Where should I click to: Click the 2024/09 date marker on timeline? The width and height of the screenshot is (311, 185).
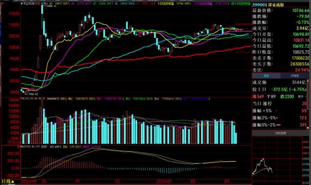click(29, 181)
